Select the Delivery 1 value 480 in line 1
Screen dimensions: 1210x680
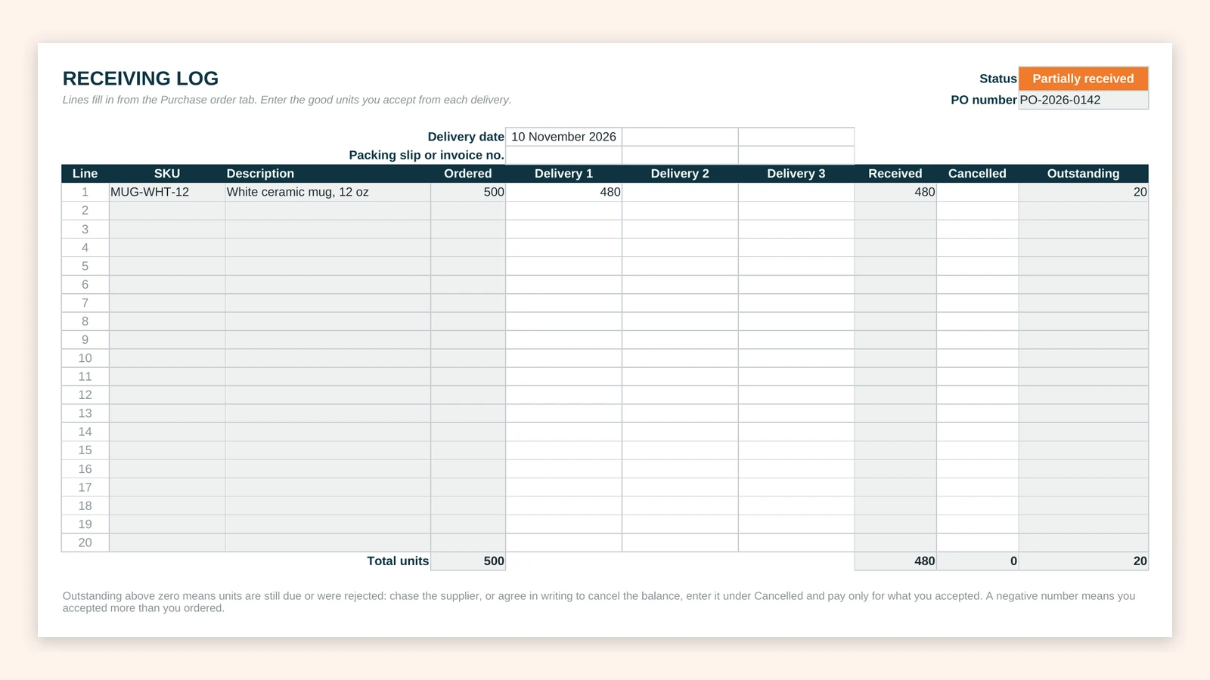click(563, 192)
